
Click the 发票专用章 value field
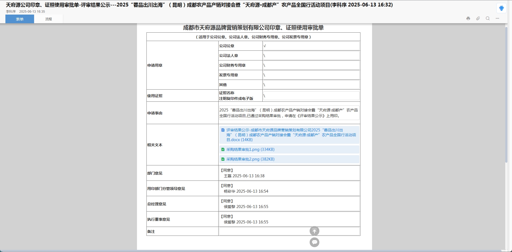click(x=311, y=75)
